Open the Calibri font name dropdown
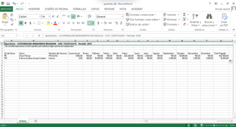The width and height of the screenshot is (236, 127). [x=40, y=16]
